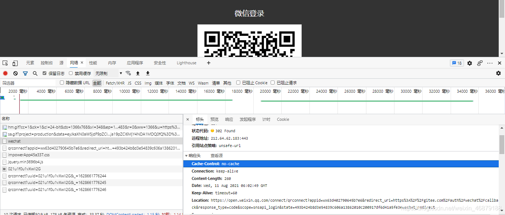This screenshot has width=505, height=215.
Task: Select the Initiator tab 发起程序
Action: [248, 119]
